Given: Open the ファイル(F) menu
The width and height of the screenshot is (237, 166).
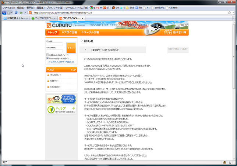Looking at the screenshot, I should [x=8, y=8].
